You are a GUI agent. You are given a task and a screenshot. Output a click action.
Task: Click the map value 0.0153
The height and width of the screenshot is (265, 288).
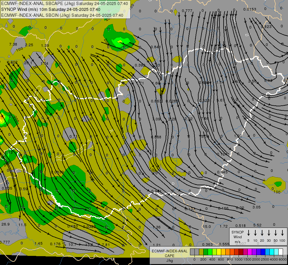(x=250, y=9)
